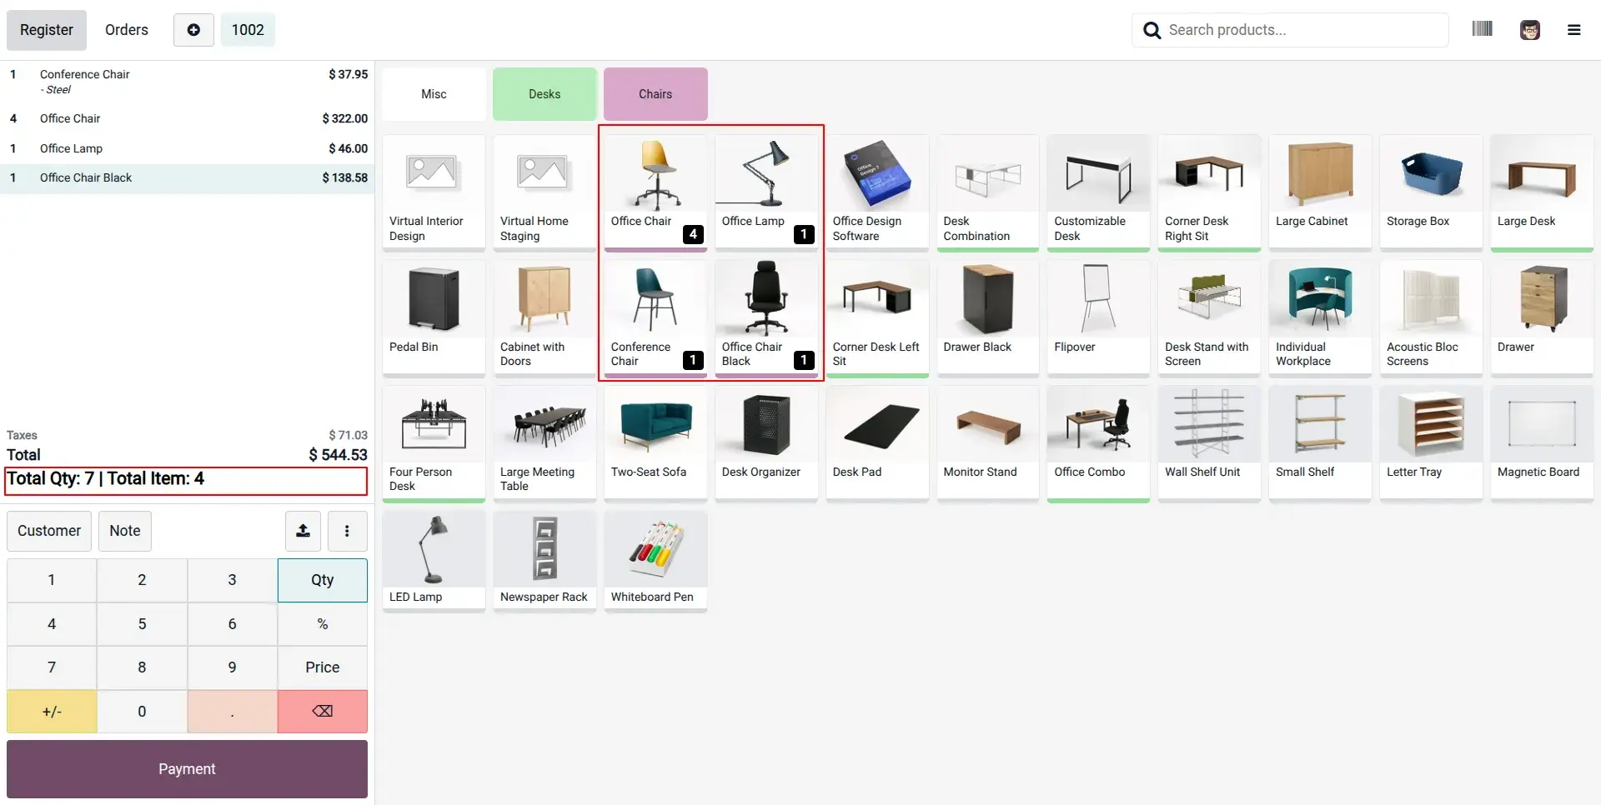Select the Office Lamp order line
Screen dimensions: 1601x805
(188, 148)
